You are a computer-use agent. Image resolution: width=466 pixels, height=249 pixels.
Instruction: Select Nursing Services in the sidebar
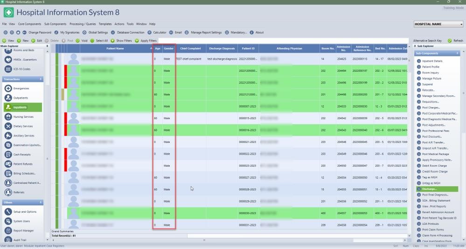tap(23, 117)
